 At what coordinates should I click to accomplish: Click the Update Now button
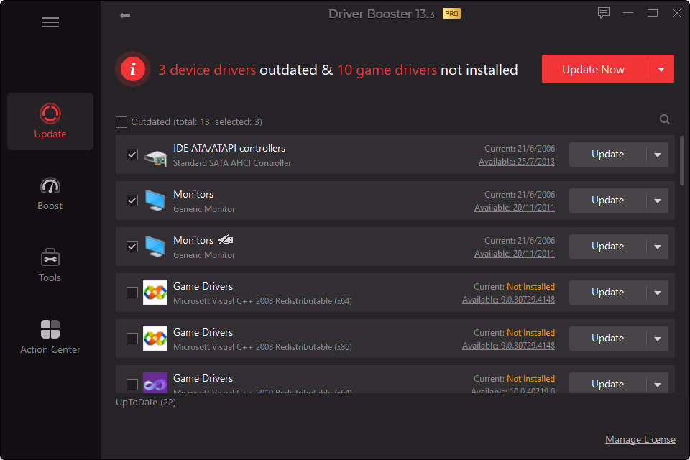[x=593, y=69]
